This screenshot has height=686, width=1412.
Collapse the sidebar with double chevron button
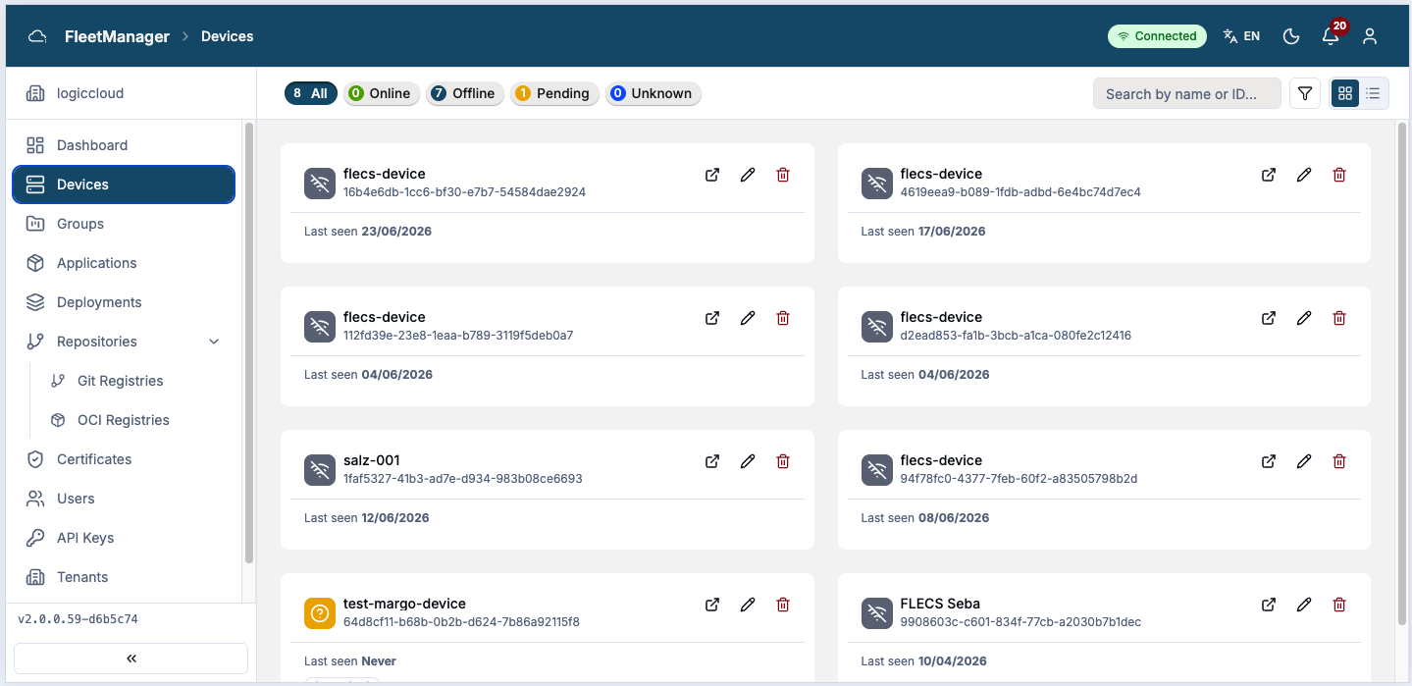click(131, 659)
